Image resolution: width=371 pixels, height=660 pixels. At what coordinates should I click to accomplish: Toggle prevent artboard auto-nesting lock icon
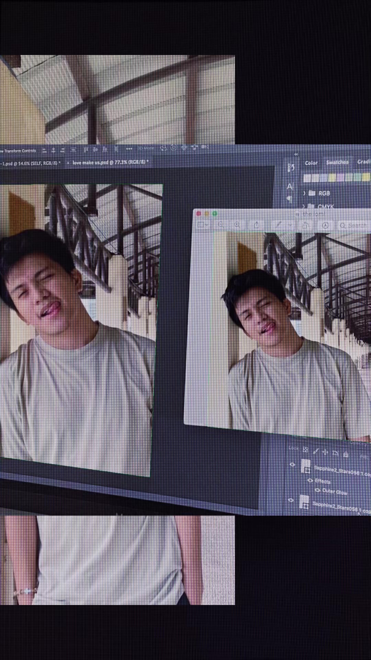click(x=335, y=453)
